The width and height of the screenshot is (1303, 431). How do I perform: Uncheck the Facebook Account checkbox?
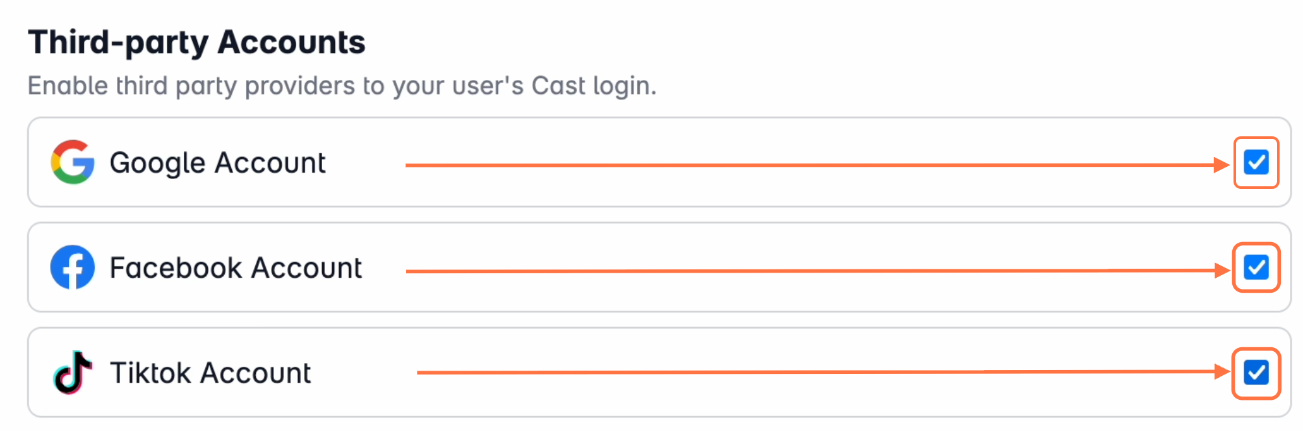pyautogui.click(x=1256, y=267)
